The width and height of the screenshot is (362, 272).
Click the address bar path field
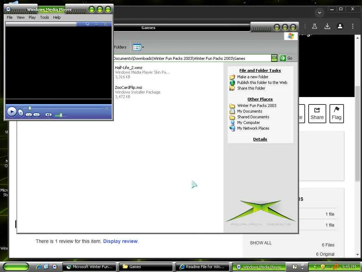[192, 58]
